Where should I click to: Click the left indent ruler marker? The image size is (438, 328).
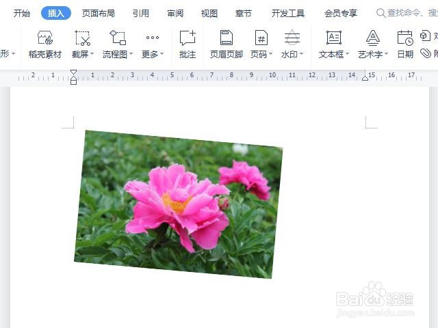pyautogui.click(x=73, y=81)
